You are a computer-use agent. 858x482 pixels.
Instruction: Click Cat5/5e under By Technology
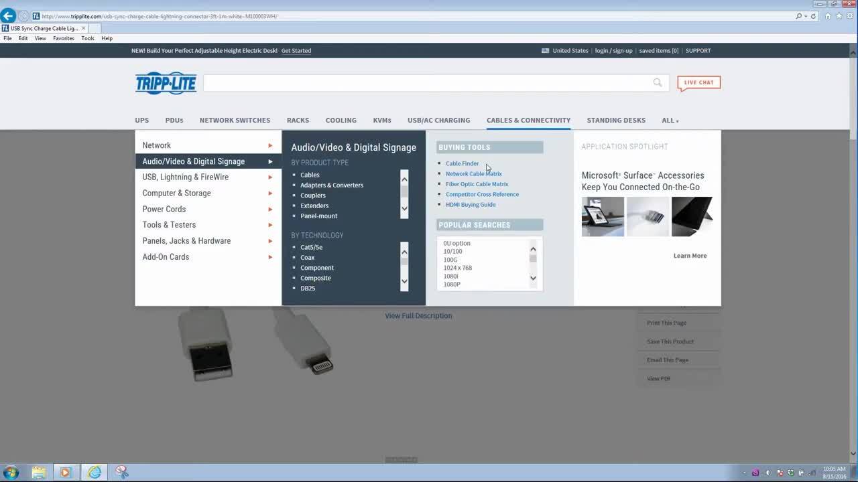[311, 247]
